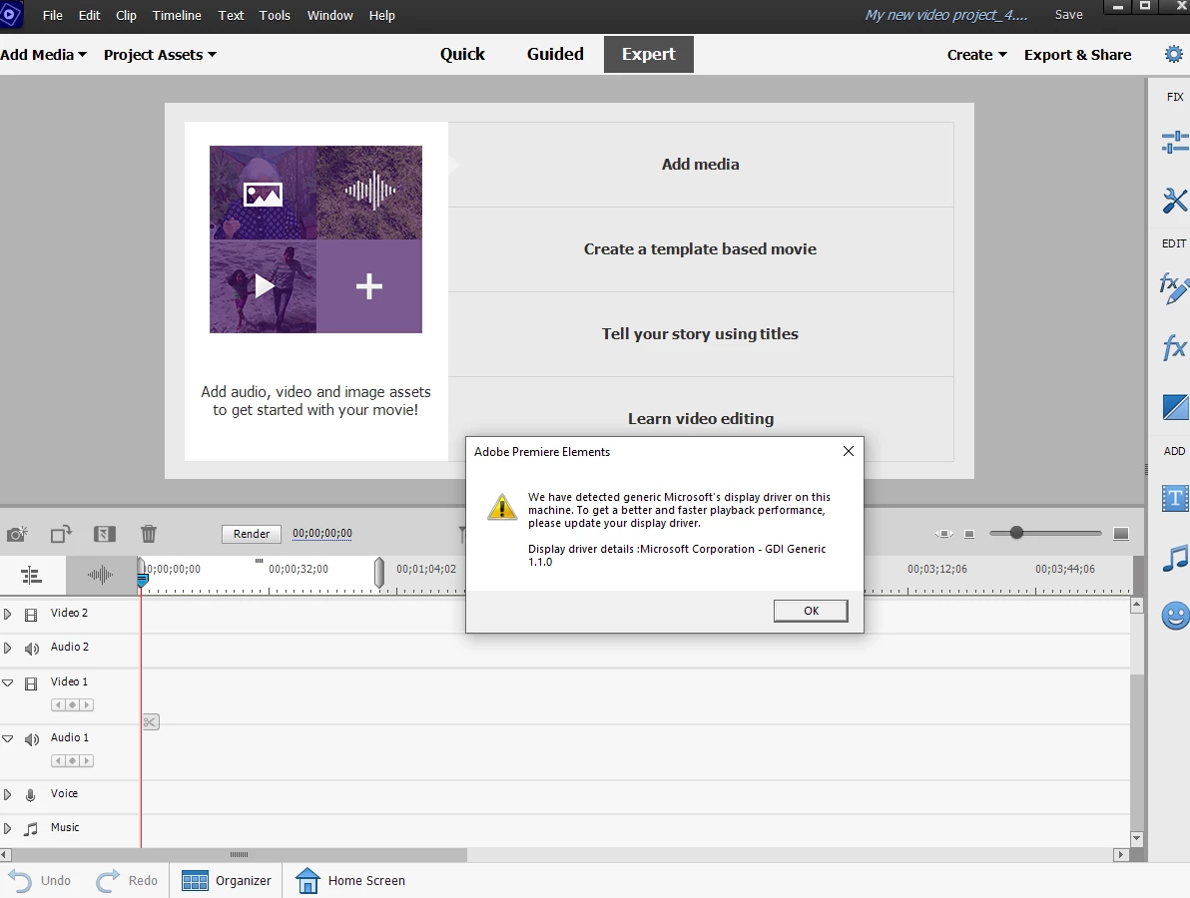The width and height of the screenshot is (1190, 898).
Task: Collapse the Audio 1 track
Action: pyautogui.click(x=8, y=738)
